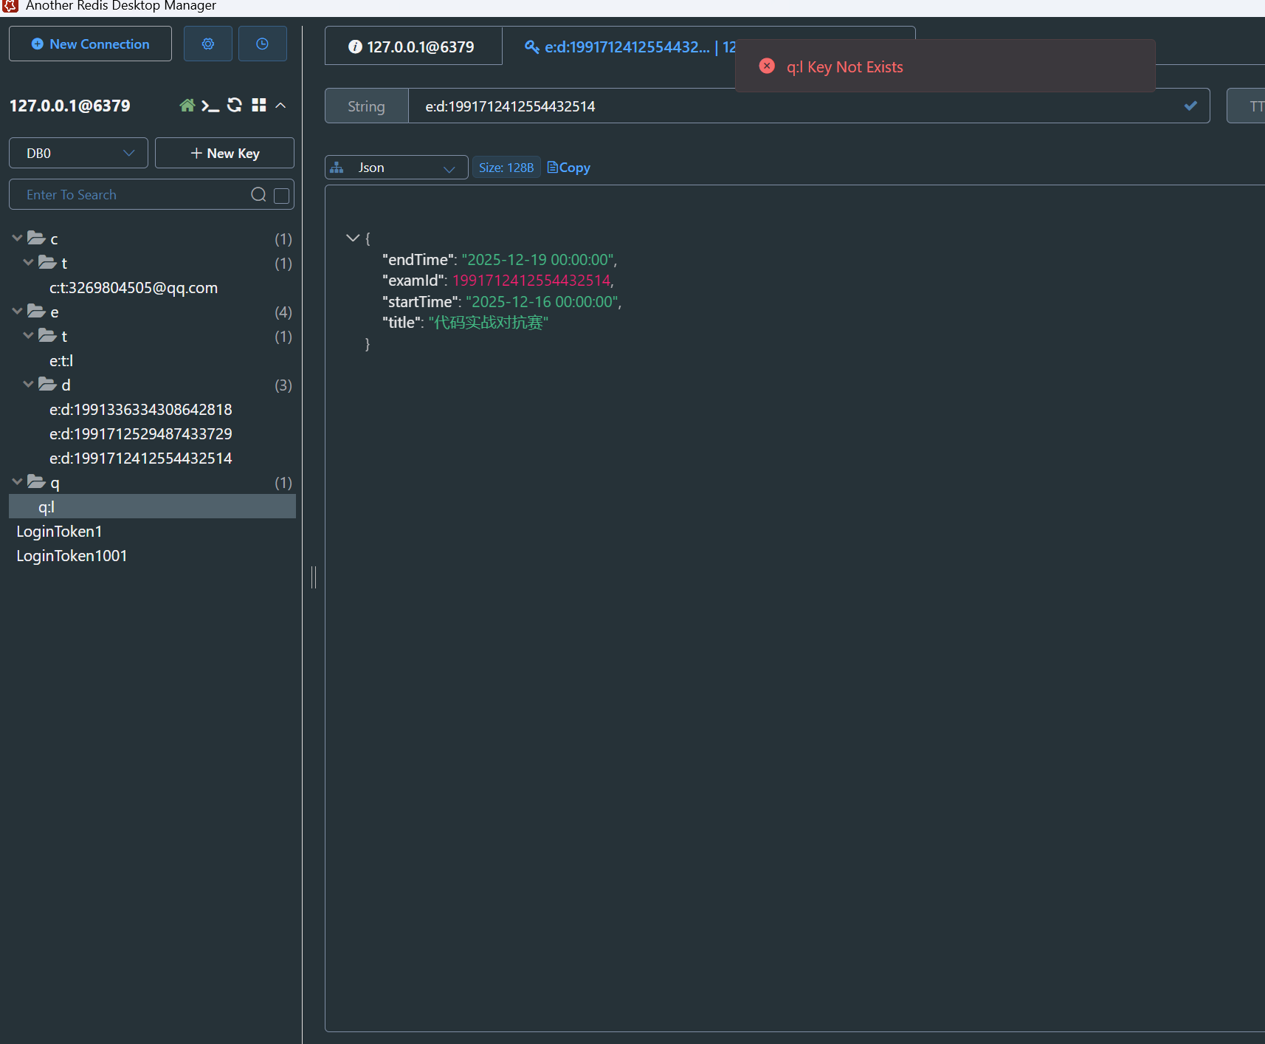Open key e:d:1991712412554432514 in tree
1265x1044 pixels.
141,458
